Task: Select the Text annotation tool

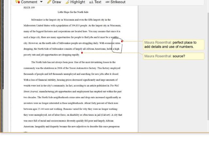Action: pos(95,2)
